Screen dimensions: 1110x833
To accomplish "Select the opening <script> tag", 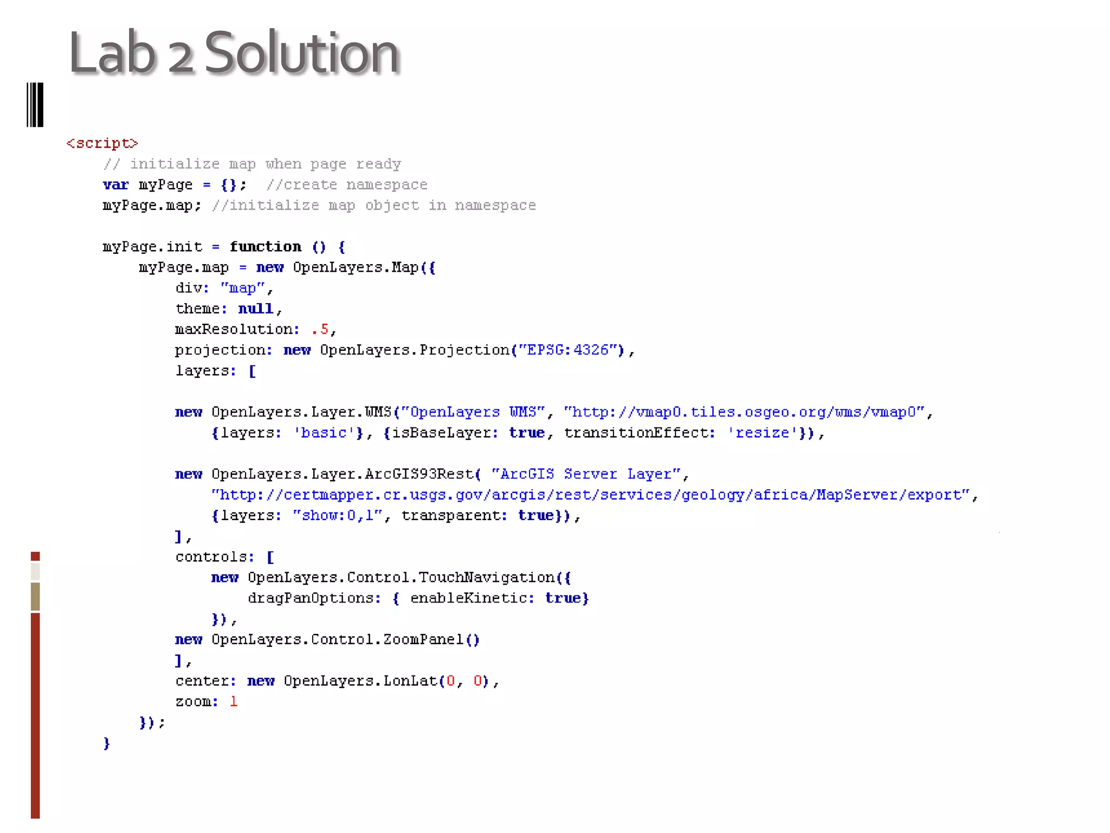I will tap(102, 143).
